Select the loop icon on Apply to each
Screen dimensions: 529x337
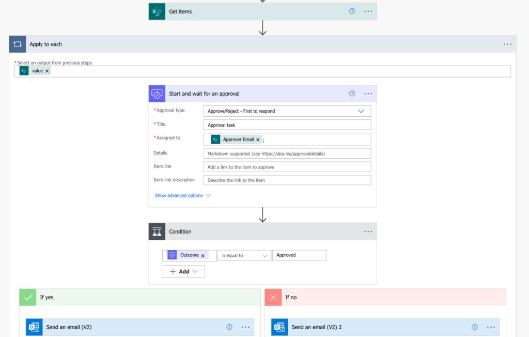point(17,44)
